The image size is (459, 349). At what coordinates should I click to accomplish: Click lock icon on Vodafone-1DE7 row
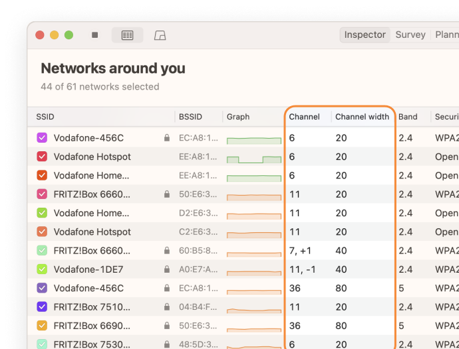click(x=167, y=269)
